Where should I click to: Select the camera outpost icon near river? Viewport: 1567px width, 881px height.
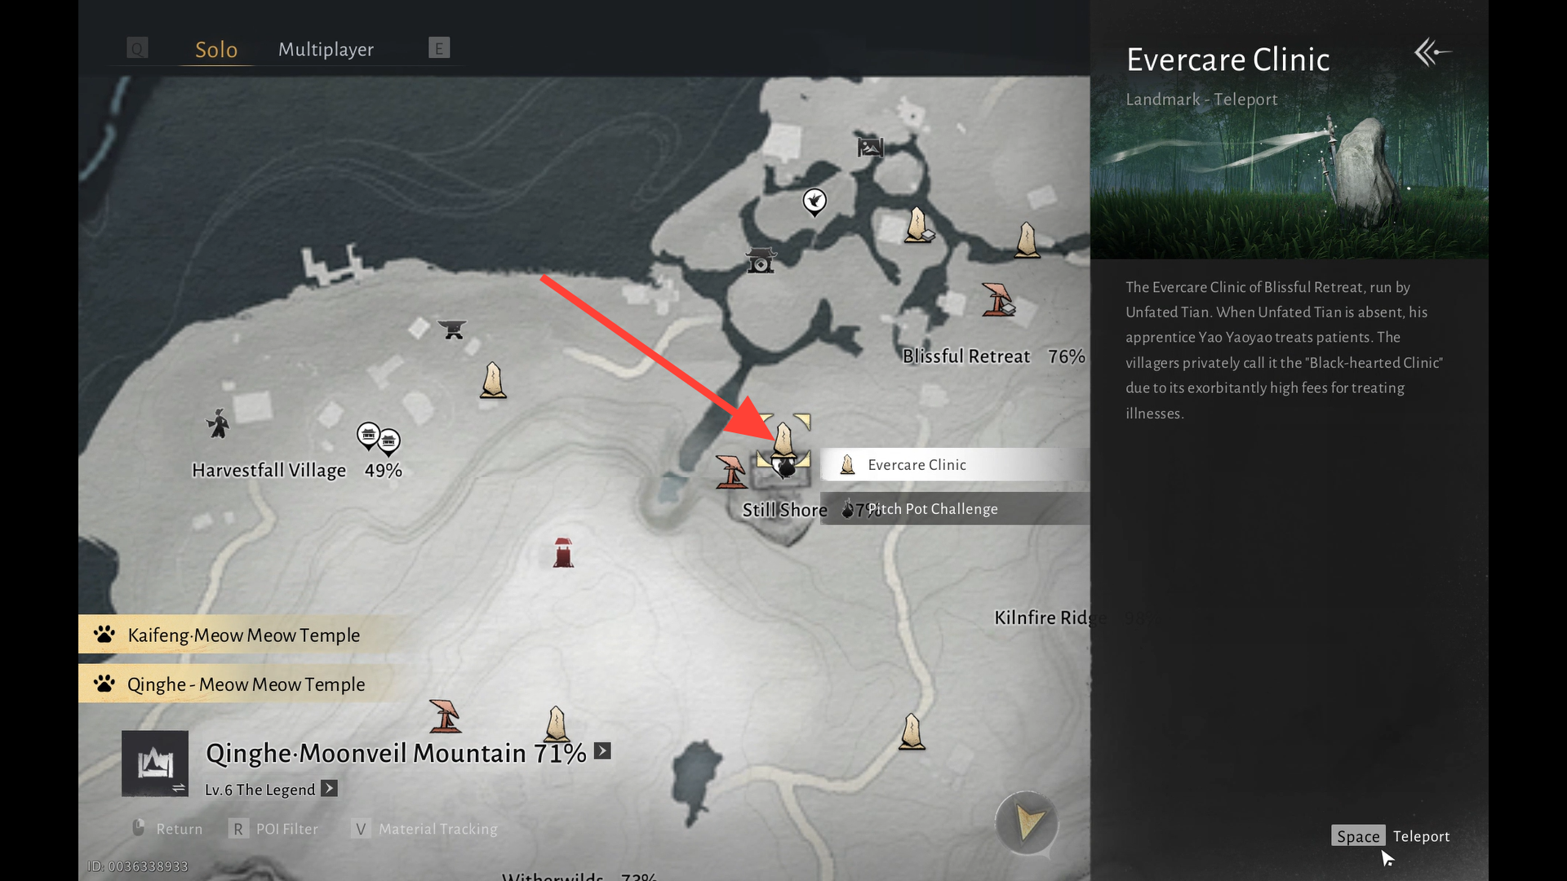tap(761, 260)
